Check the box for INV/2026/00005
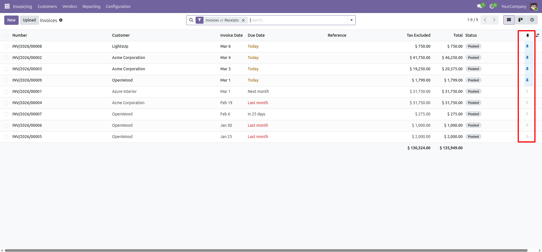This screenshot has width=542, height=252. pyautogui.click(x=6, y=137)
